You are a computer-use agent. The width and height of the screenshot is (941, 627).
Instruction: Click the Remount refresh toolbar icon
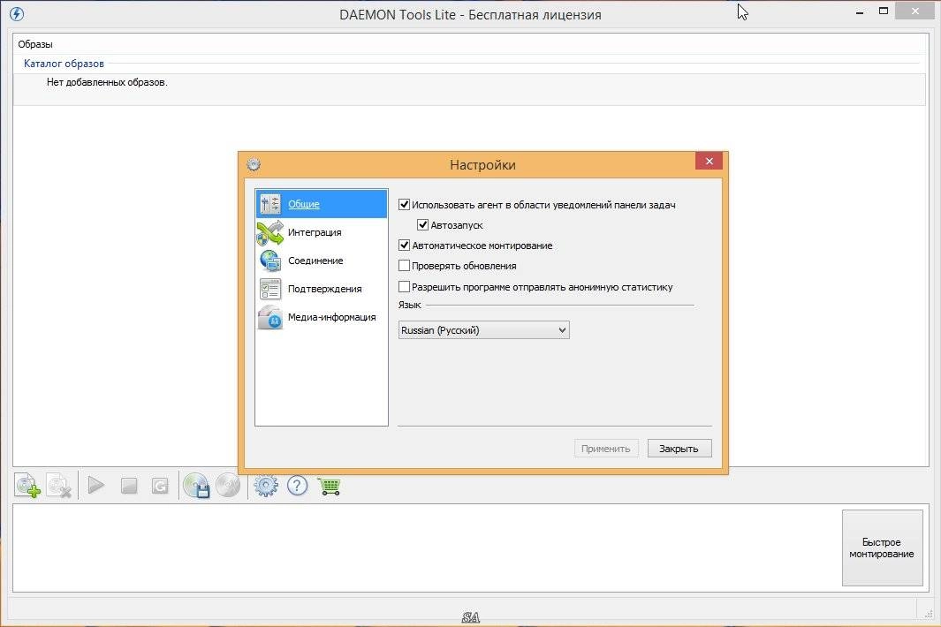click(x=160, y=486)
